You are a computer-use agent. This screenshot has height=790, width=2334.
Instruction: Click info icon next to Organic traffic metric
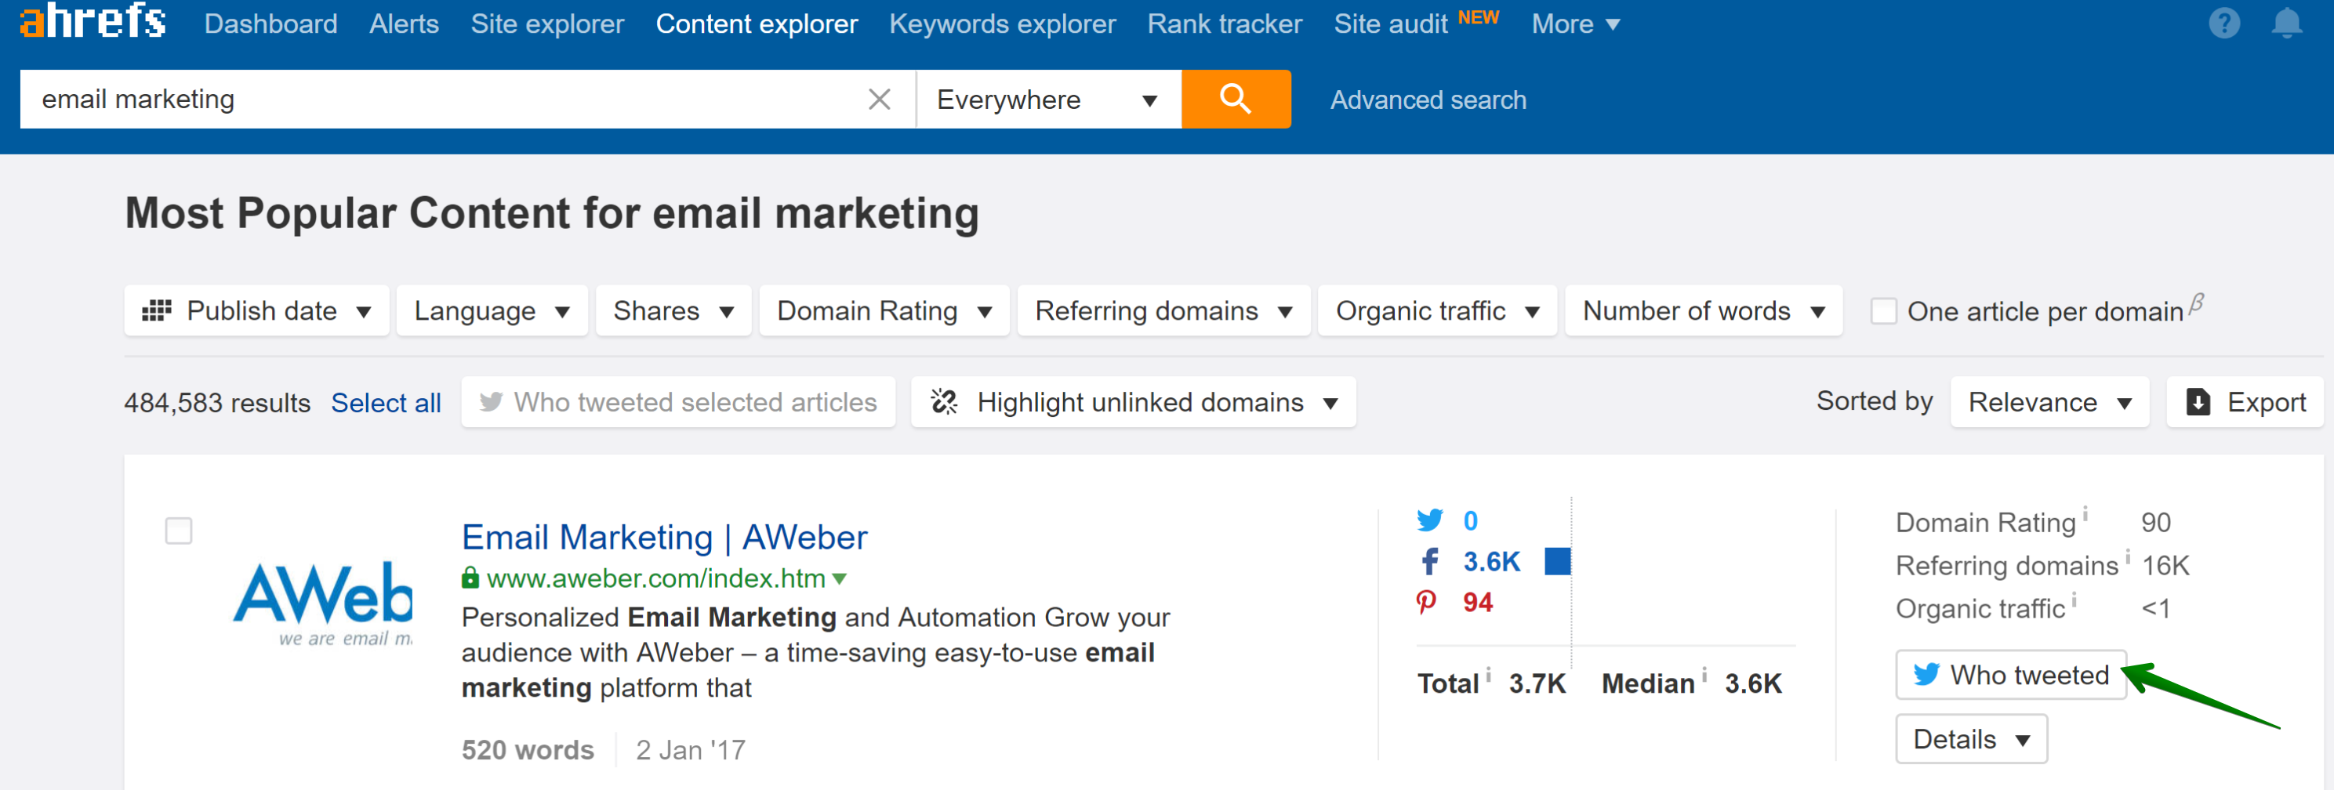point(2074,600)
